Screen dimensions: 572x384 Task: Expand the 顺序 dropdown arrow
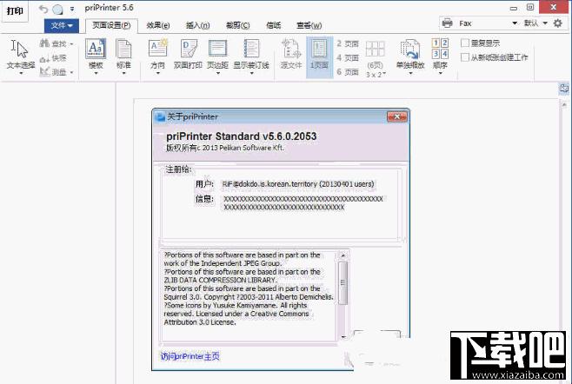pos(440,73)
